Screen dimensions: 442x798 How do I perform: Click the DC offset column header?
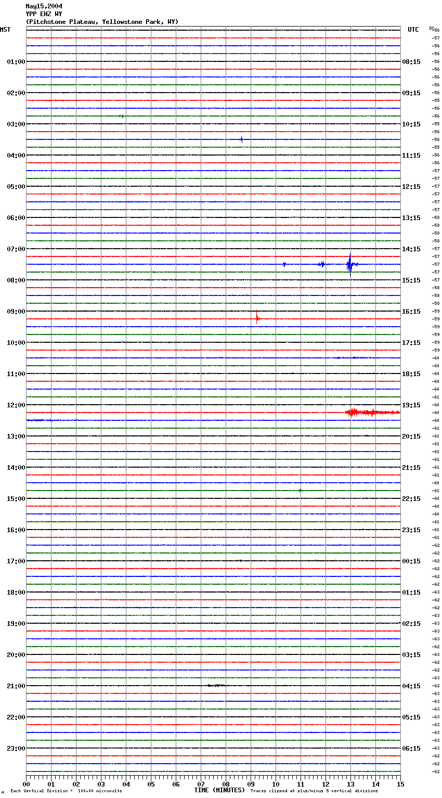click(432, 28)
